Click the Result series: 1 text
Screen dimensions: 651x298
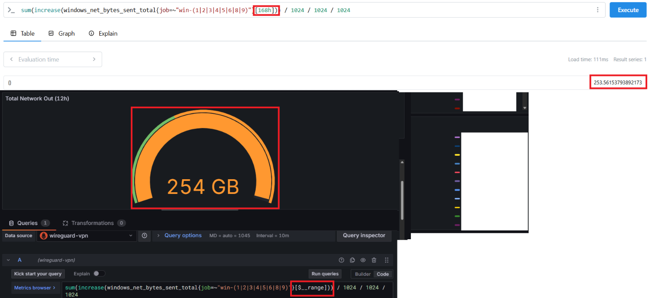(x=630, y=60)
